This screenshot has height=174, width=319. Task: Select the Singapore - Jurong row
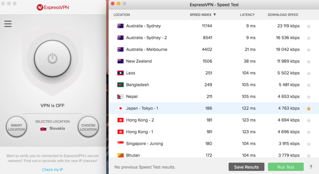[x=214, y=143]
